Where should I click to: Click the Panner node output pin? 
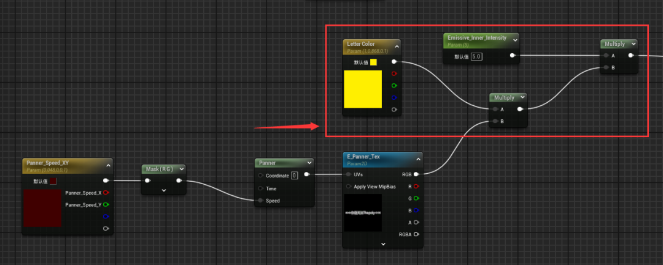[306, 174]
